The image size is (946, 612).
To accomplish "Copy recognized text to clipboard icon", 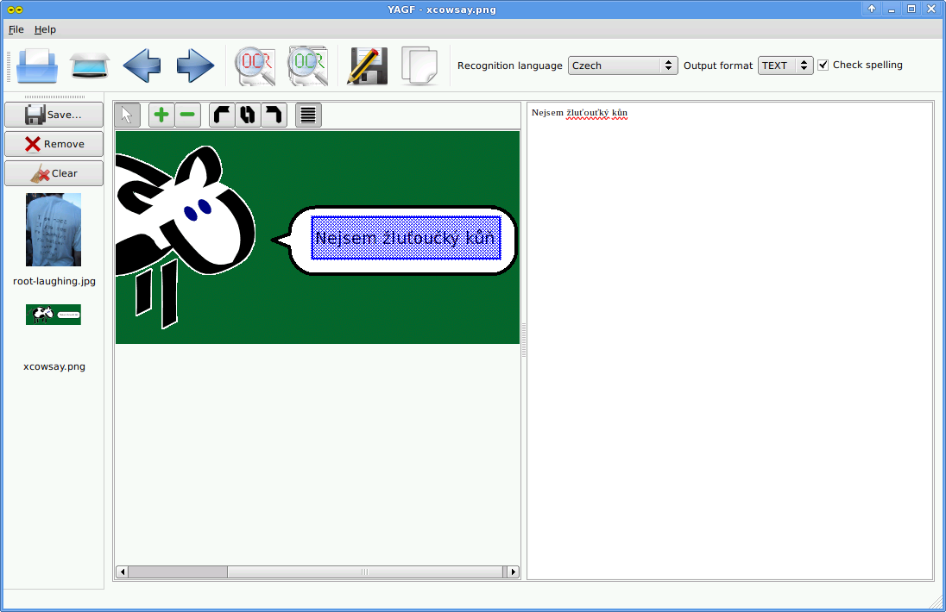I will 419,66.
